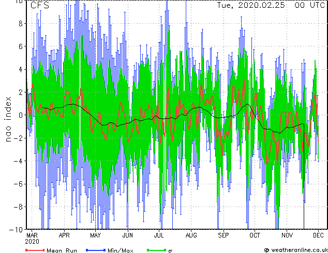Screen dimensions: 328x253
Task: Click the y-axis value -2
Action: click(18, 138)
